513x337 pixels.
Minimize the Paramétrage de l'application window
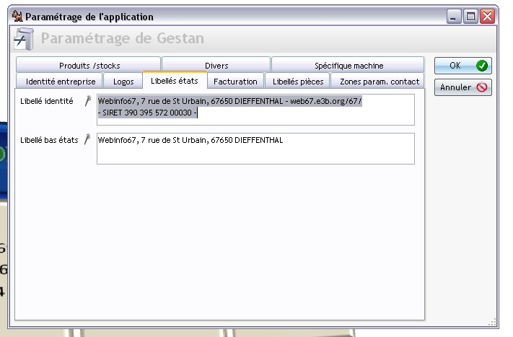tap(454, 16)
